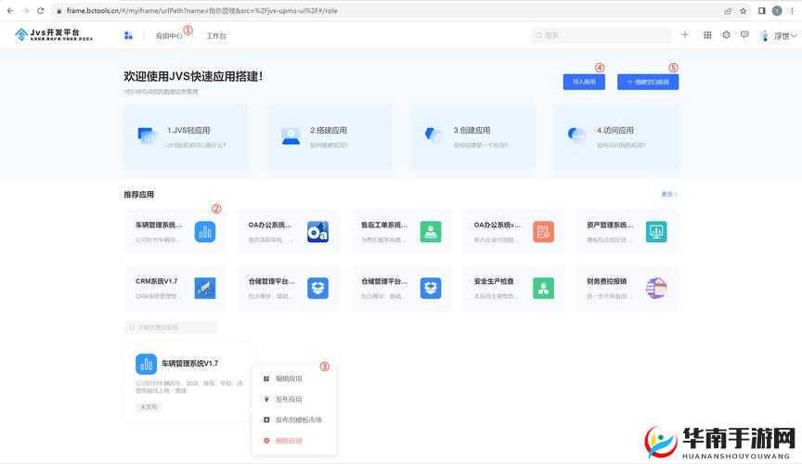Click the 车辆管理系统 bar-chart icon in recommended apps
Image resolution: width=802 pixels, height=464 pixels.
pos(205,232)
